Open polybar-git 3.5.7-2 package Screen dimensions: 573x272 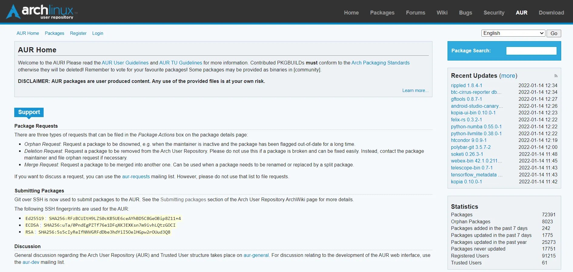(x=471, y=147)
